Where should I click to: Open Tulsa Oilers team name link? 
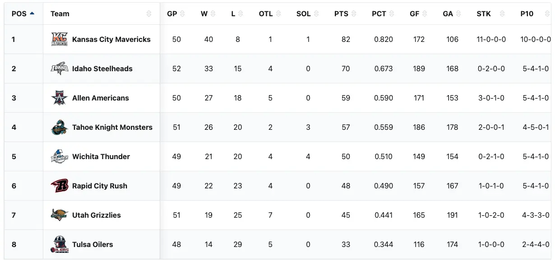(x=92, y=244)
